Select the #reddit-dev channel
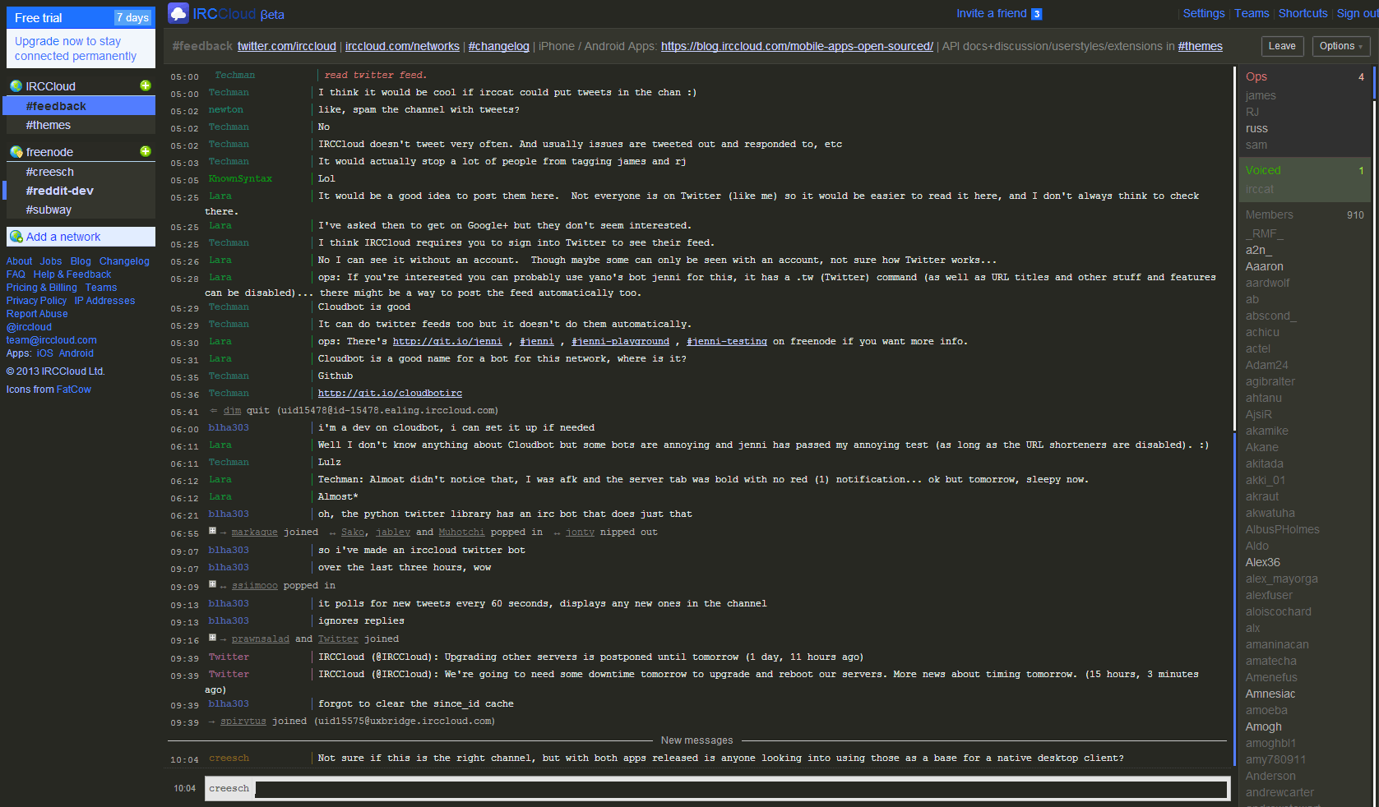 coord(61,190)
